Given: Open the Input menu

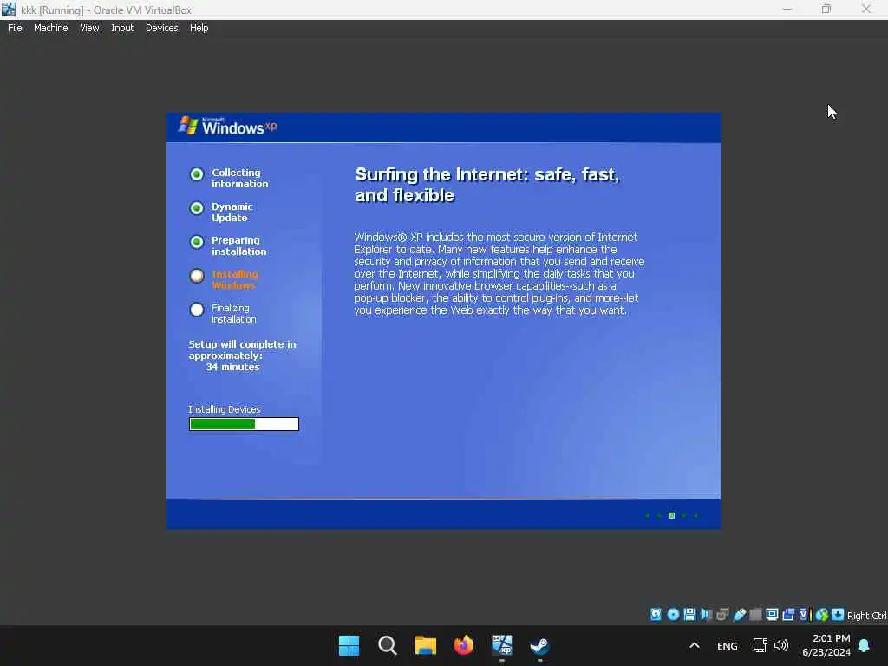Looking at the screenshot, I should click(x=122, y=28).
